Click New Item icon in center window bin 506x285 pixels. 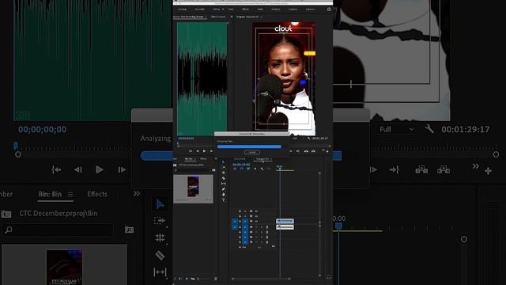coord(216,279)
